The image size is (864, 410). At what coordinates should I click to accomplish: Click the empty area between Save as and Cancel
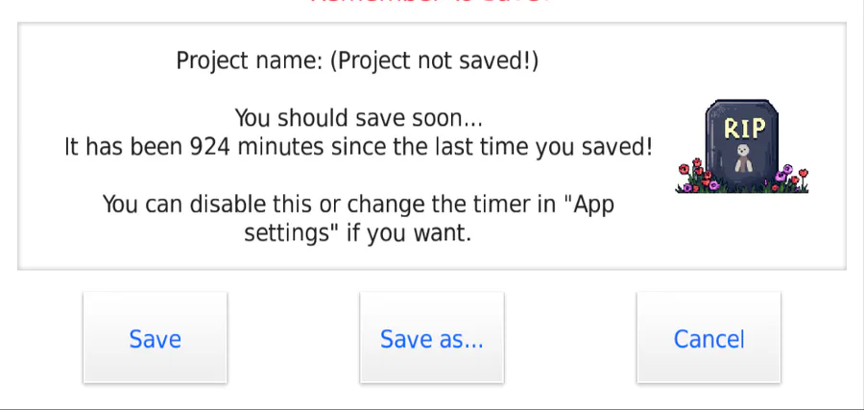click(x=570, y=337)
